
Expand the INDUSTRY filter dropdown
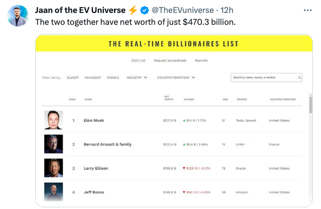point(137,78)
